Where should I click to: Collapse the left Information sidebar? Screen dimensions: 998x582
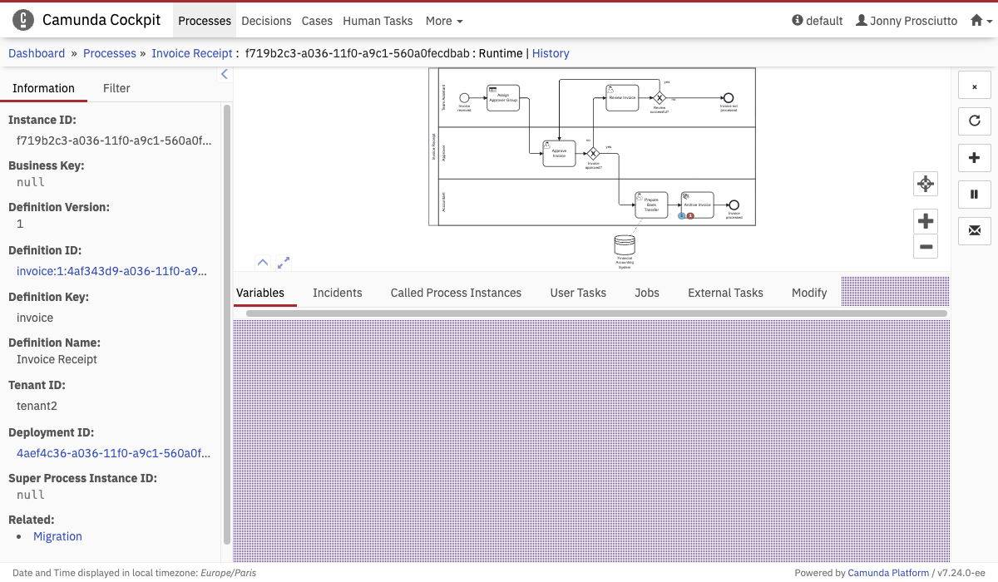point(224,75)
